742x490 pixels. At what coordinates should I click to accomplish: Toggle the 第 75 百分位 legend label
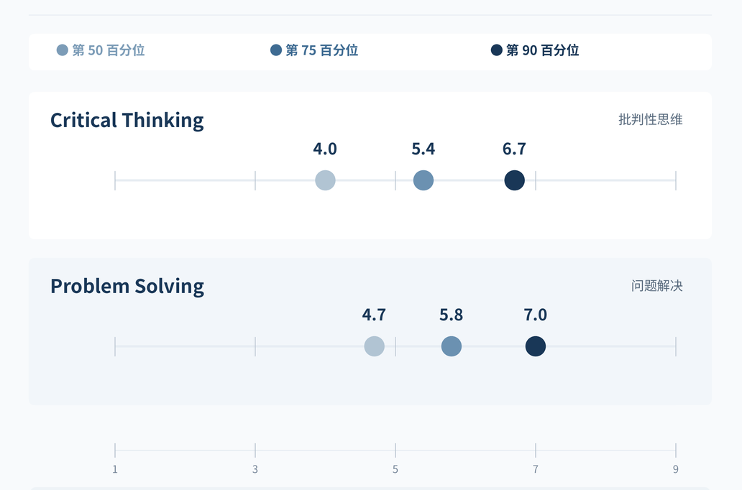[322, 50]
